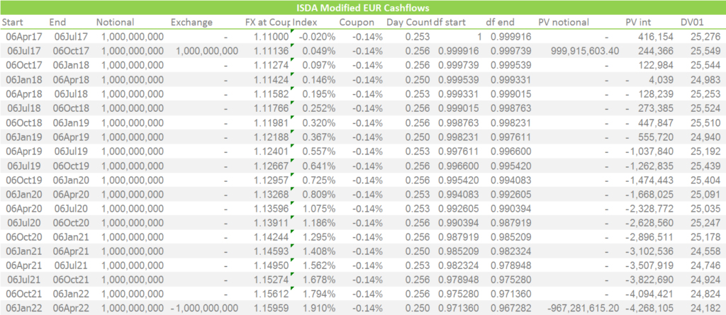Viewport: 726px width, 315px height.
Task: Select start date cell 06Jan20
Action: [23, 194]
